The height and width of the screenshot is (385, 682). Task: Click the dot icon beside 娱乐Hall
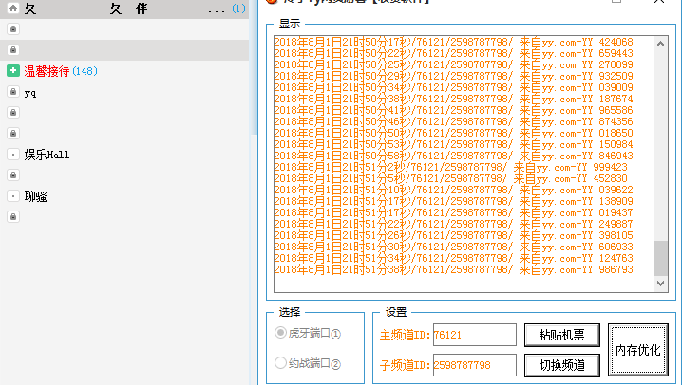point(13,155)
